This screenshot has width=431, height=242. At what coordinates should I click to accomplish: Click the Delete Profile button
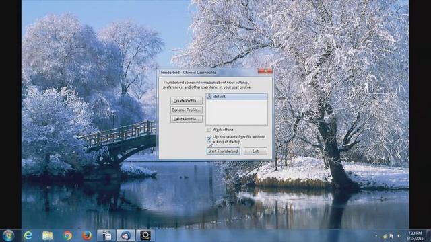click(186, 119)
